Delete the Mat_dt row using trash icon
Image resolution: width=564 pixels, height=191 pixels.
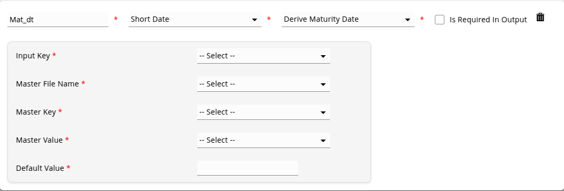click(x=540, y=17)
